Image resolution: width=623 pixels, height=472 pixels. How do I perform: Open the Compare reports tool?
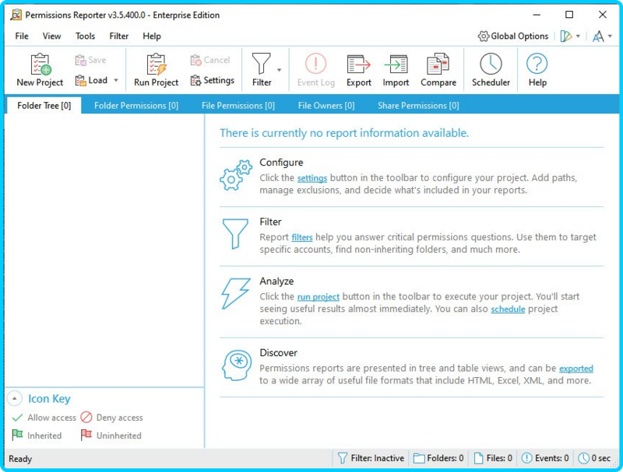click(x=438, y=70)
